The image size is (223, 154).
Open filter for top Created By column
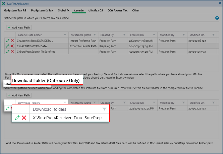[x=125, y=35]
